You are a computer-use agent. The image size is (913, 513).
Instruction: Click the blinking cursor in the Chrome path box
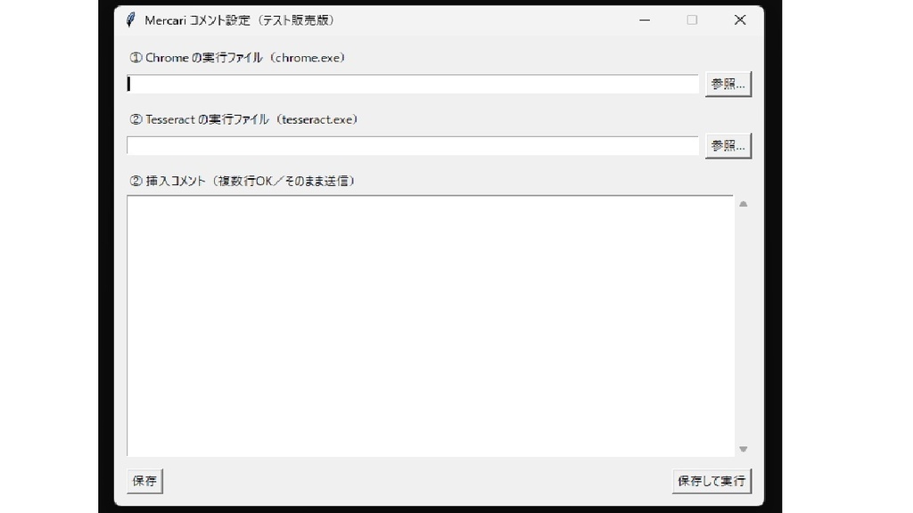click(x=130, y=83)
